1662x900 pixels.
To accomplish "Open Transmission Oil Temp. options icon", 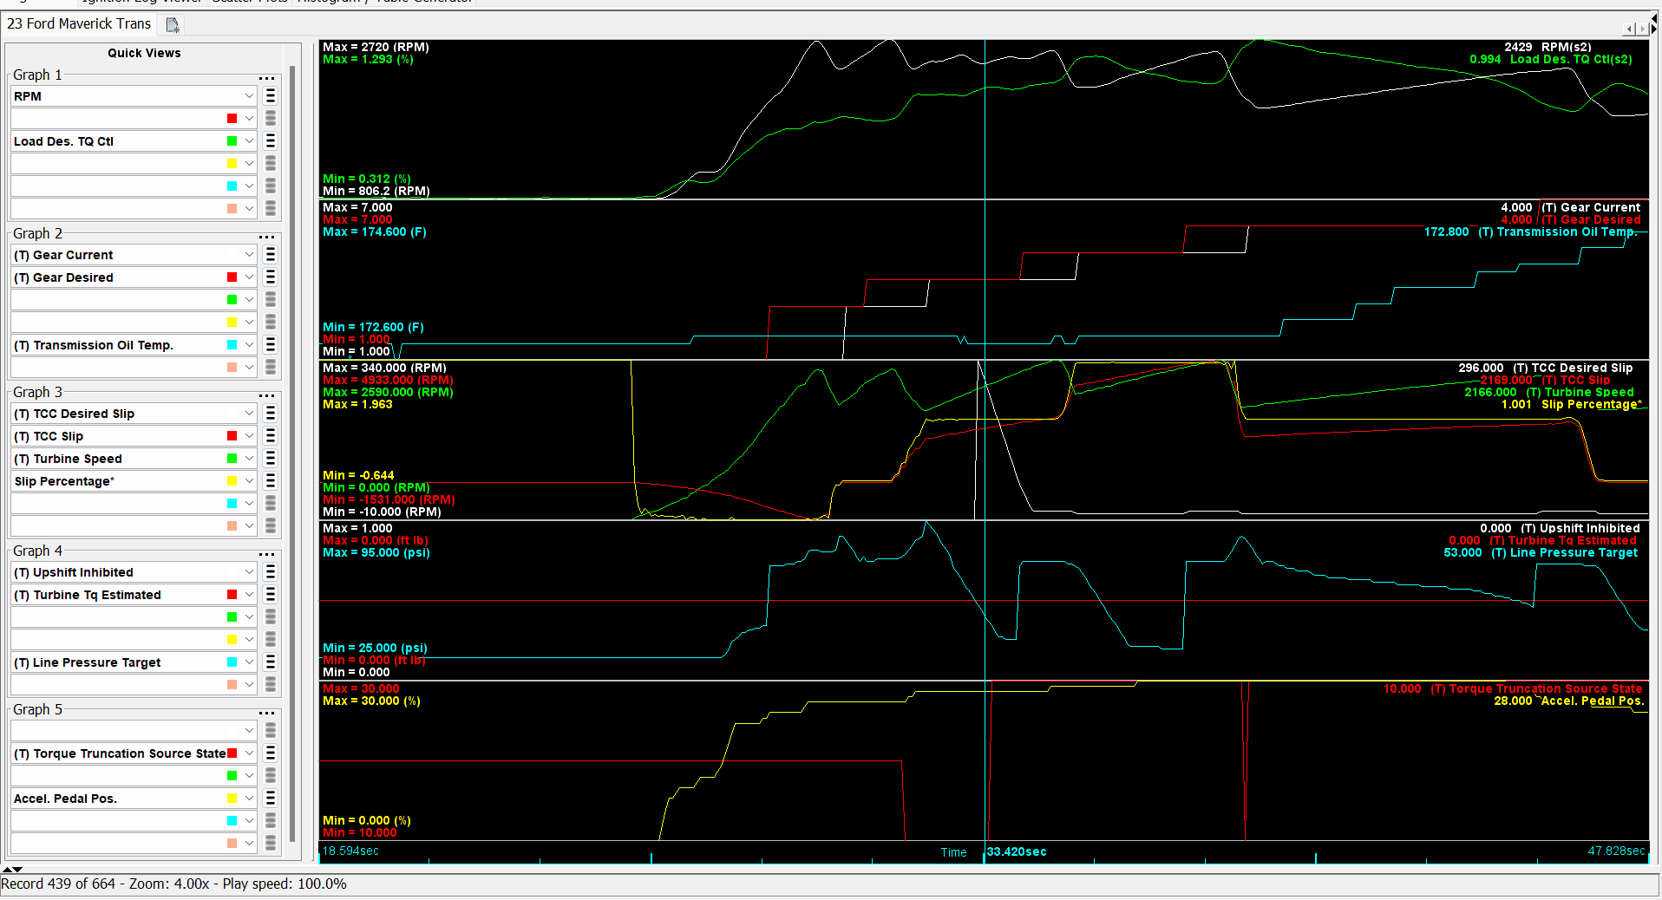I will (x=271, y=345).
